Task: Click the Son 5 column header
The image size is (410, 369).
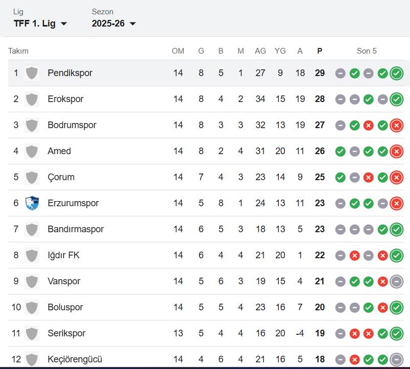Action: coord(367,51)
